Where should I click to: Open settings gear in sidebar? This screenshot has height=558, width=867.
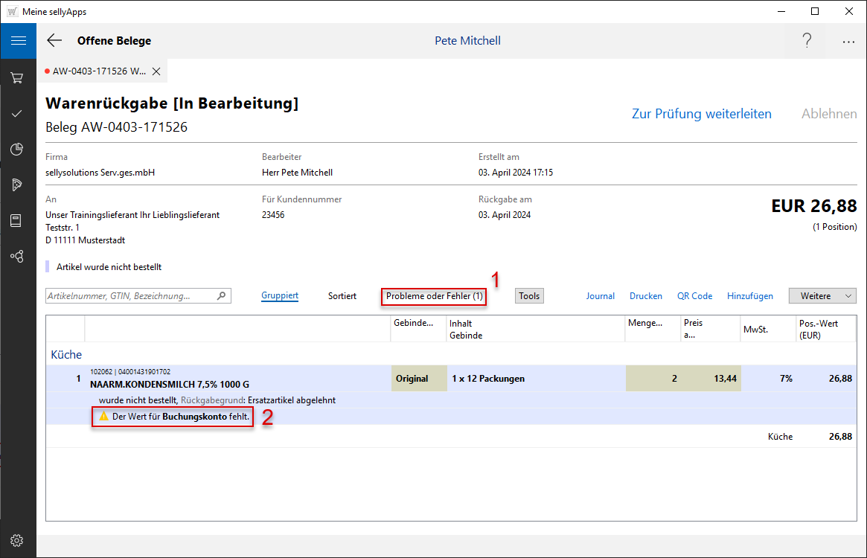point(17,540)
